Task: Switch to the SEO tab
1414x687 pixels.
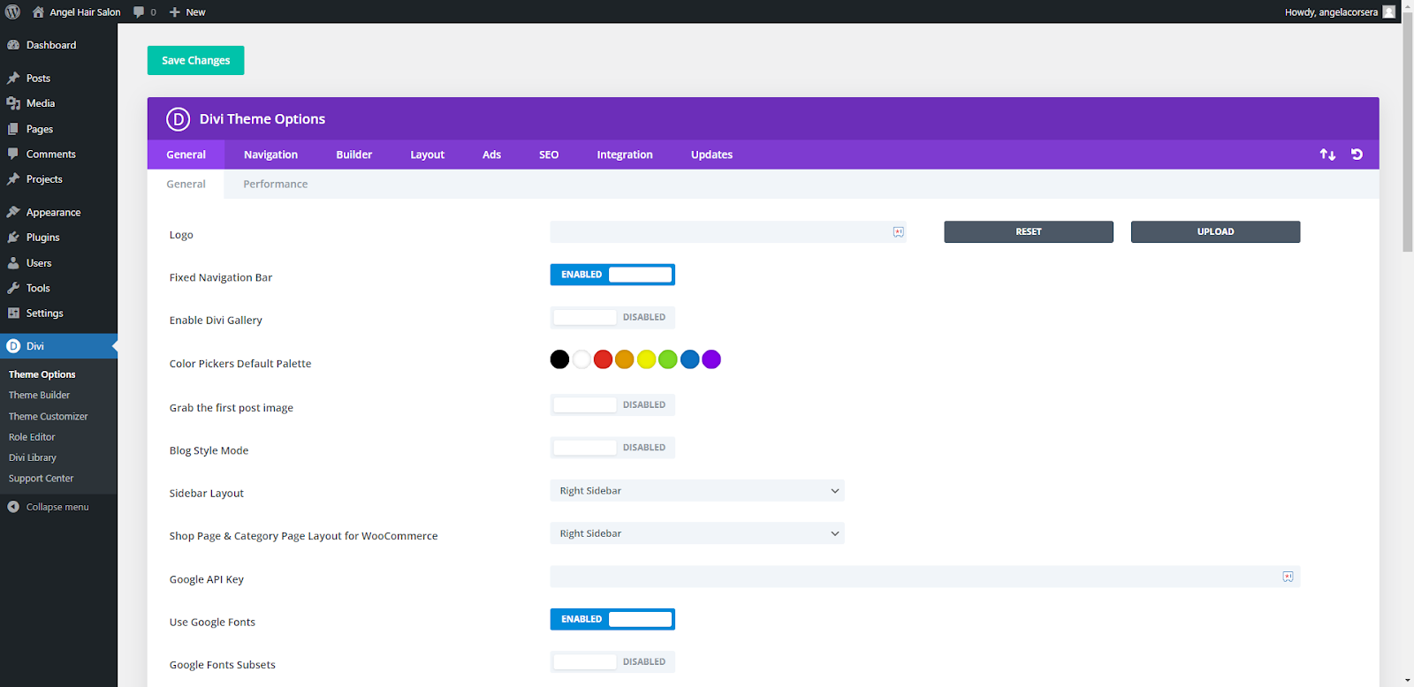Action: (549, 155)
